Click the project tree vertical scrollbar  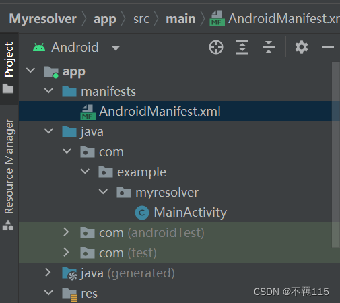(x=336, y=155)
